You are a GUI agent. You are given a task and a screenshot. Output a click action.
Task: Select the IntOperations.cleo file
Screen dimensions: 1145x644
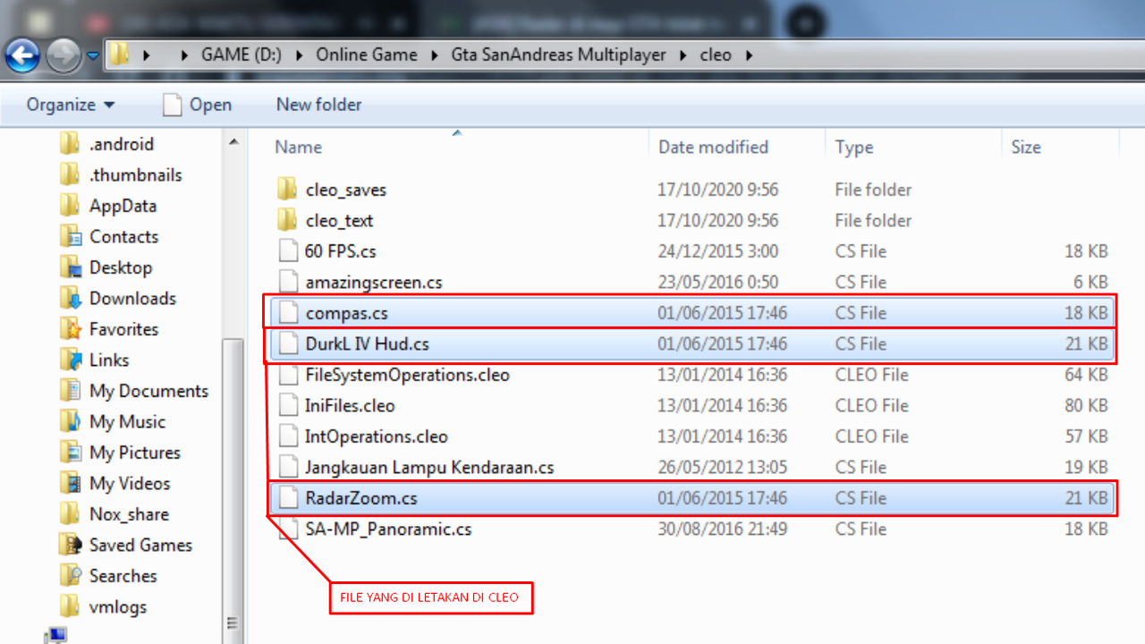point(376,436)
